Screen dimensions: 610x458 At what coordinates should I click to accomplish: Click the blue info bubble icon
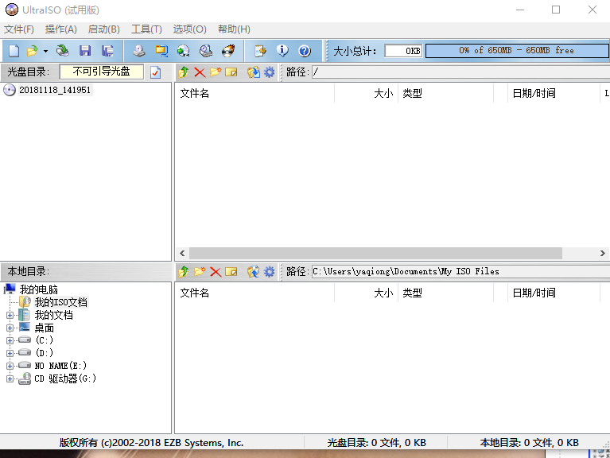click(282, 51)
